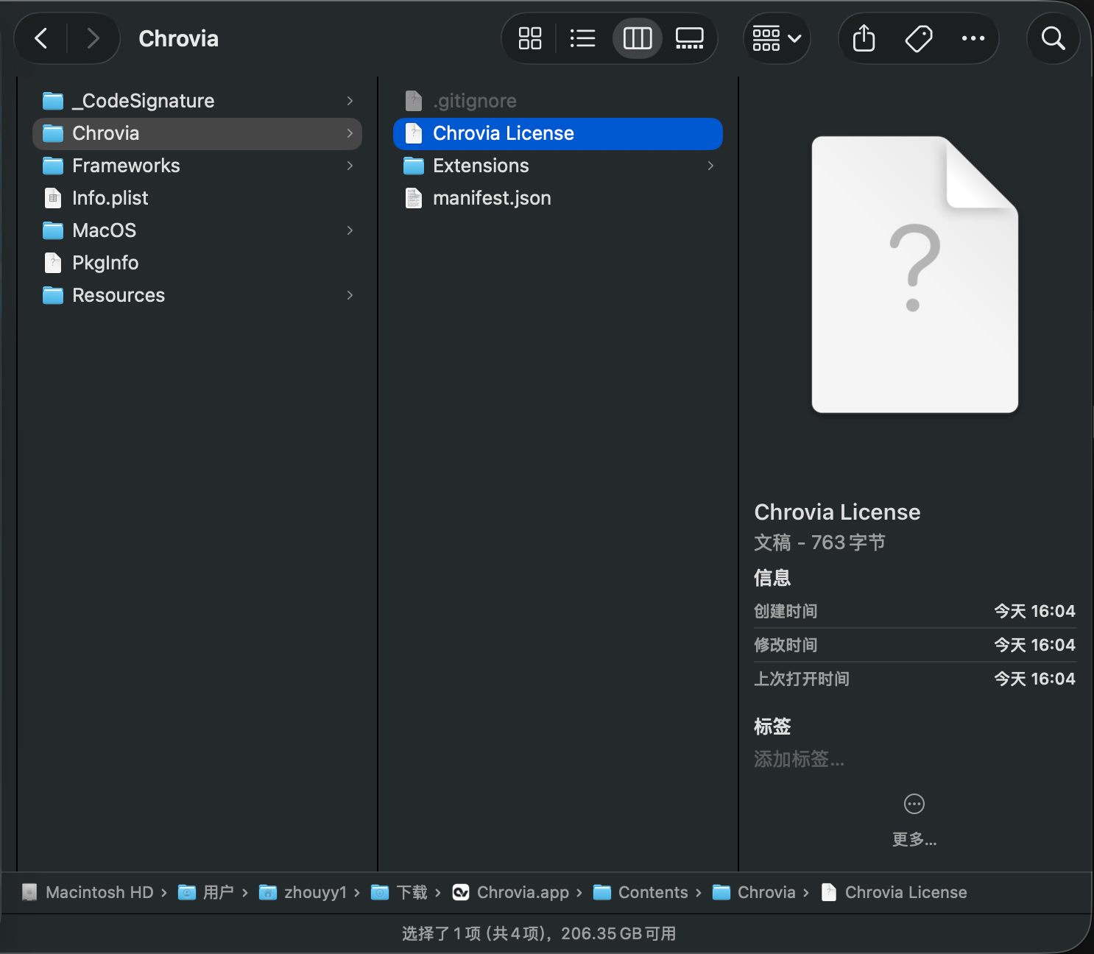Open 用户 folder in the path bar

(x=206, y=892)
